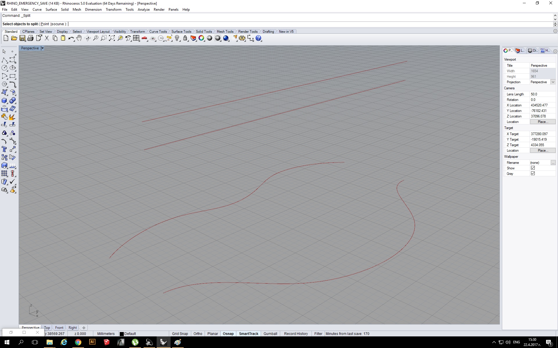This screenshot has height=348, width=558.
Task: Select the Circle tool in left sidebar
Action: click(4, 68)
